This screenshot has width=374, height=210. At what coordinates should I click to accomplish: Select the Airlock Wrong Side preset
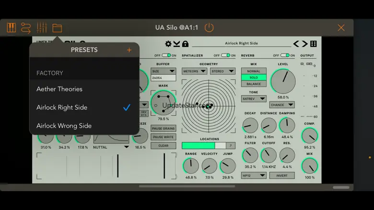pos(84,126)
